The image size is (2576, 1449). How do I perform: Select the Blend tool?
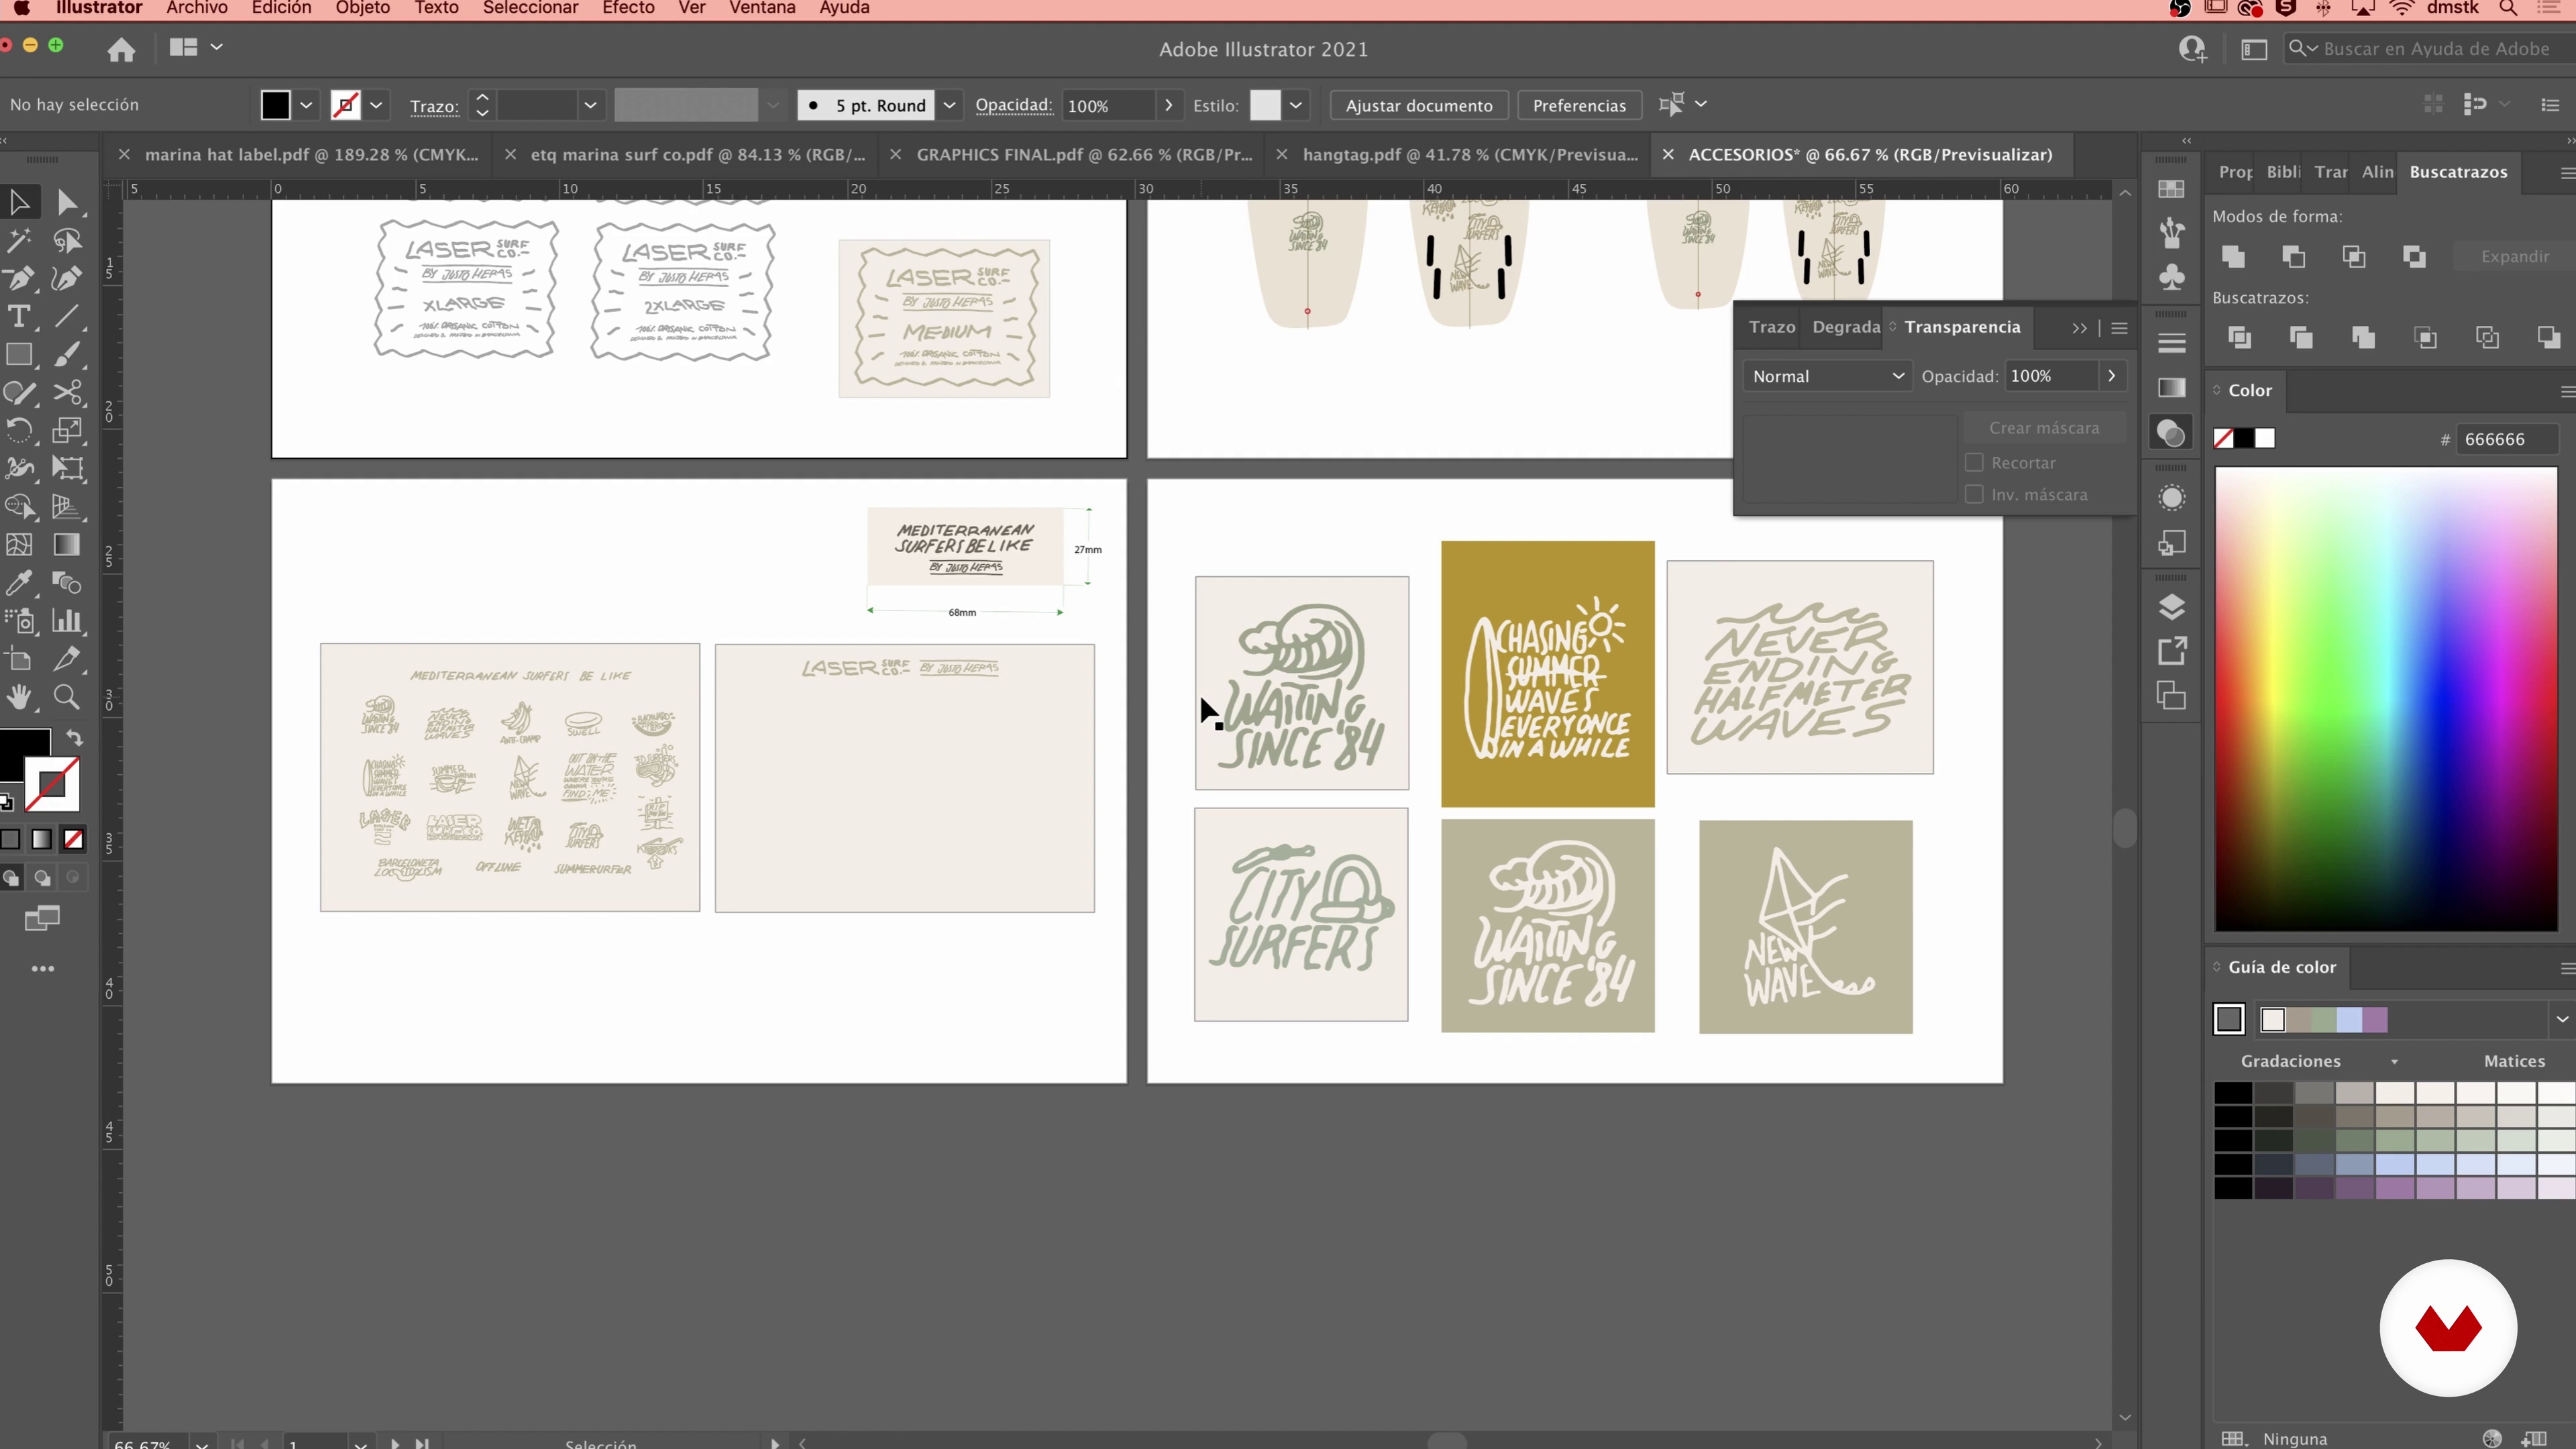pos(67,583)
